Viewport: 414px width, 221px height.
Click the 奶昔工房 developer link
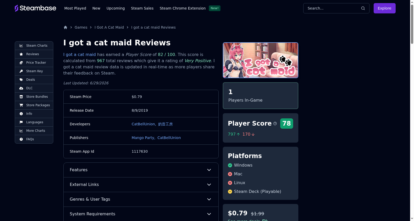click(165, 124)
